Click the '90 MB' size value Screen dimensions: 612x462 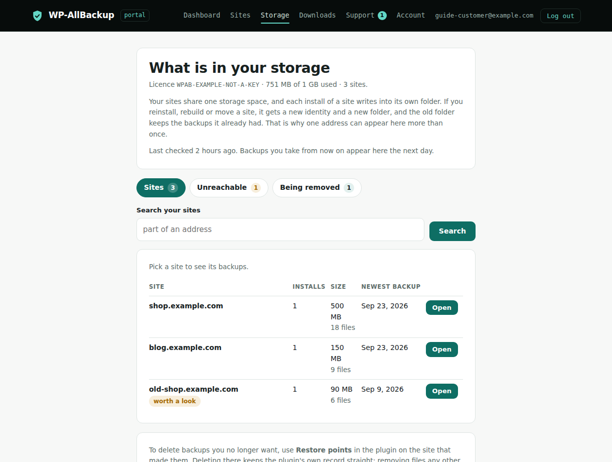(x=342, y=389)
